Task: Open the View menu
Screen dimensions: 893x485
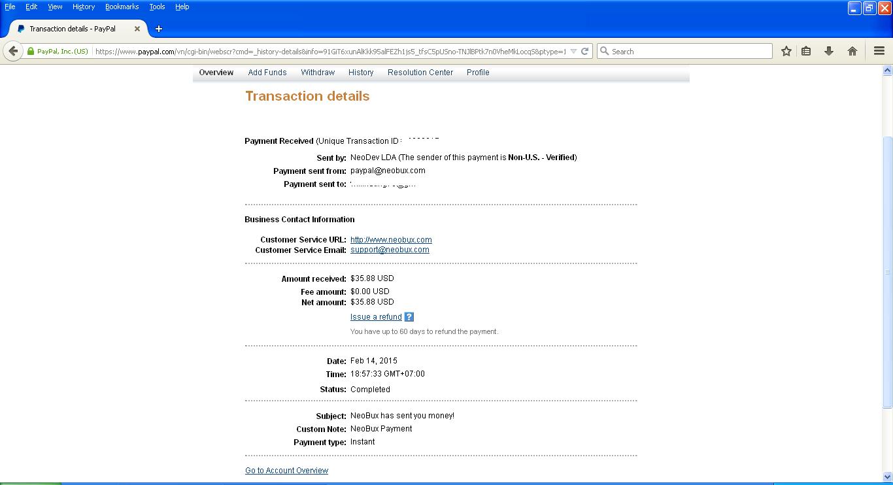Action: (x=55, y=7)
